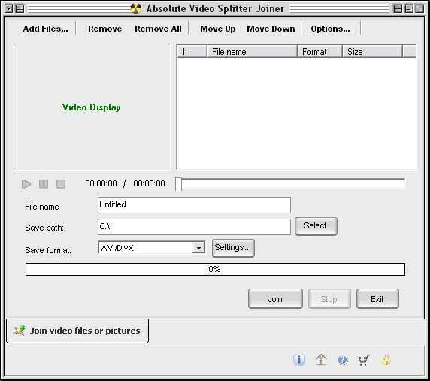Click the Untitled file name field
Screen dimensions: 430x381
click(194, 205)
